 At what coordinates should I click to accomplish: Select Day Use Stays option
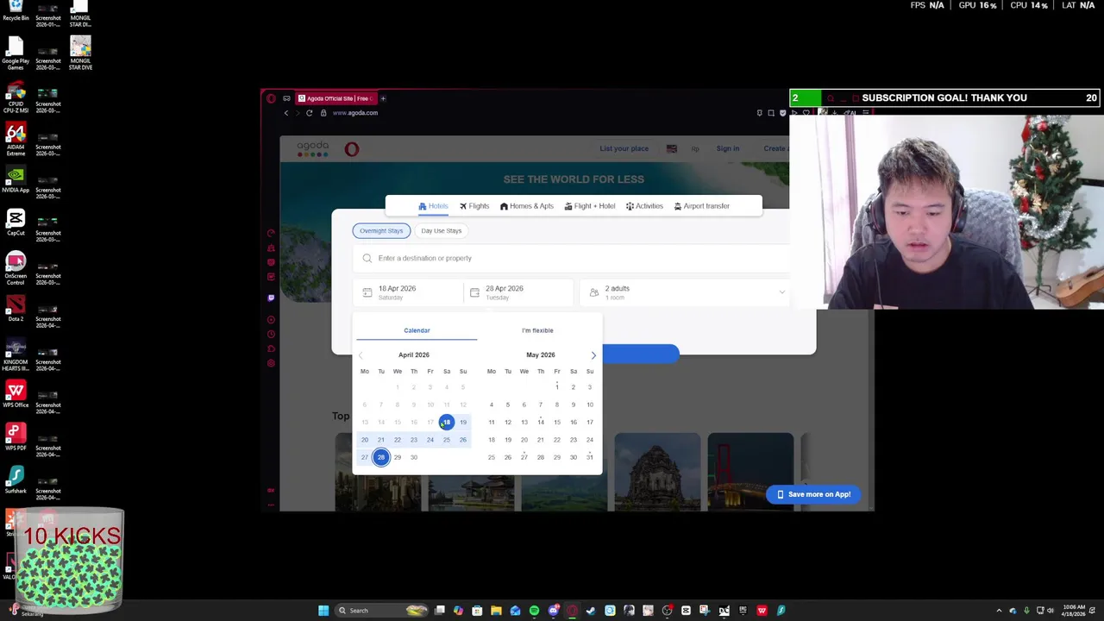[x=442, y=230]
